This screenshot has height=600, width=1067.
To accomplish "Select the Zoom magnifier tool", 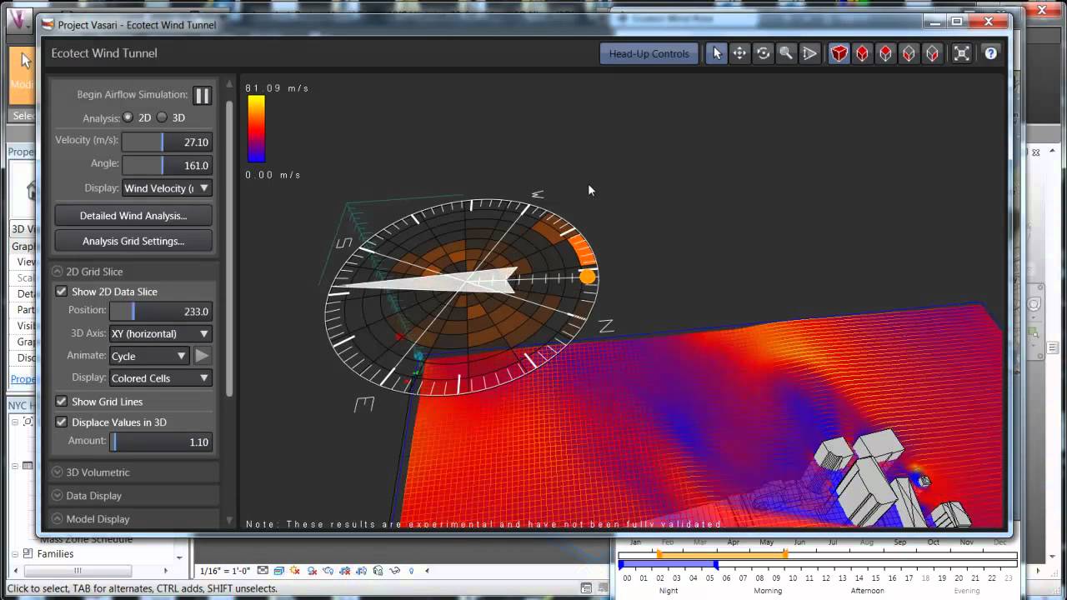I will 785,52.
